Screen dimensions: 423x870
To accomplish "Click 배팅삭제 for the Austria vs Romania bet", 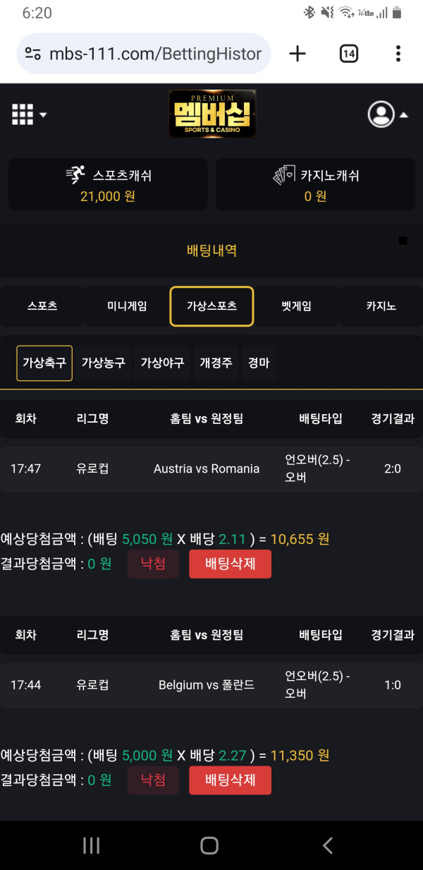I will pos(230,564).
